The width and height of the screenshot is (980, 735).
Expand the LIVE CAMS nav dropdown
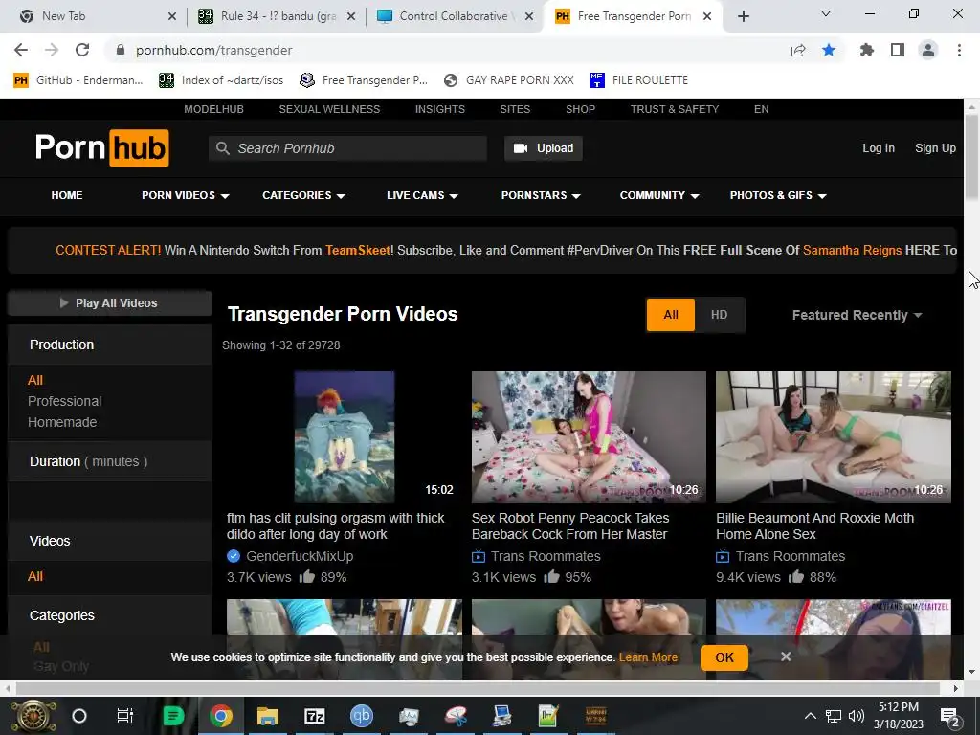pyautogui.click(x=422, y=195)
